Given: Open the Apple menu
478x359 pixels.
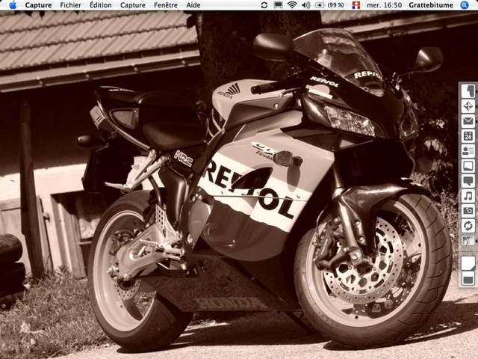Looking at the screenshot, I should [x=13, y=5].
